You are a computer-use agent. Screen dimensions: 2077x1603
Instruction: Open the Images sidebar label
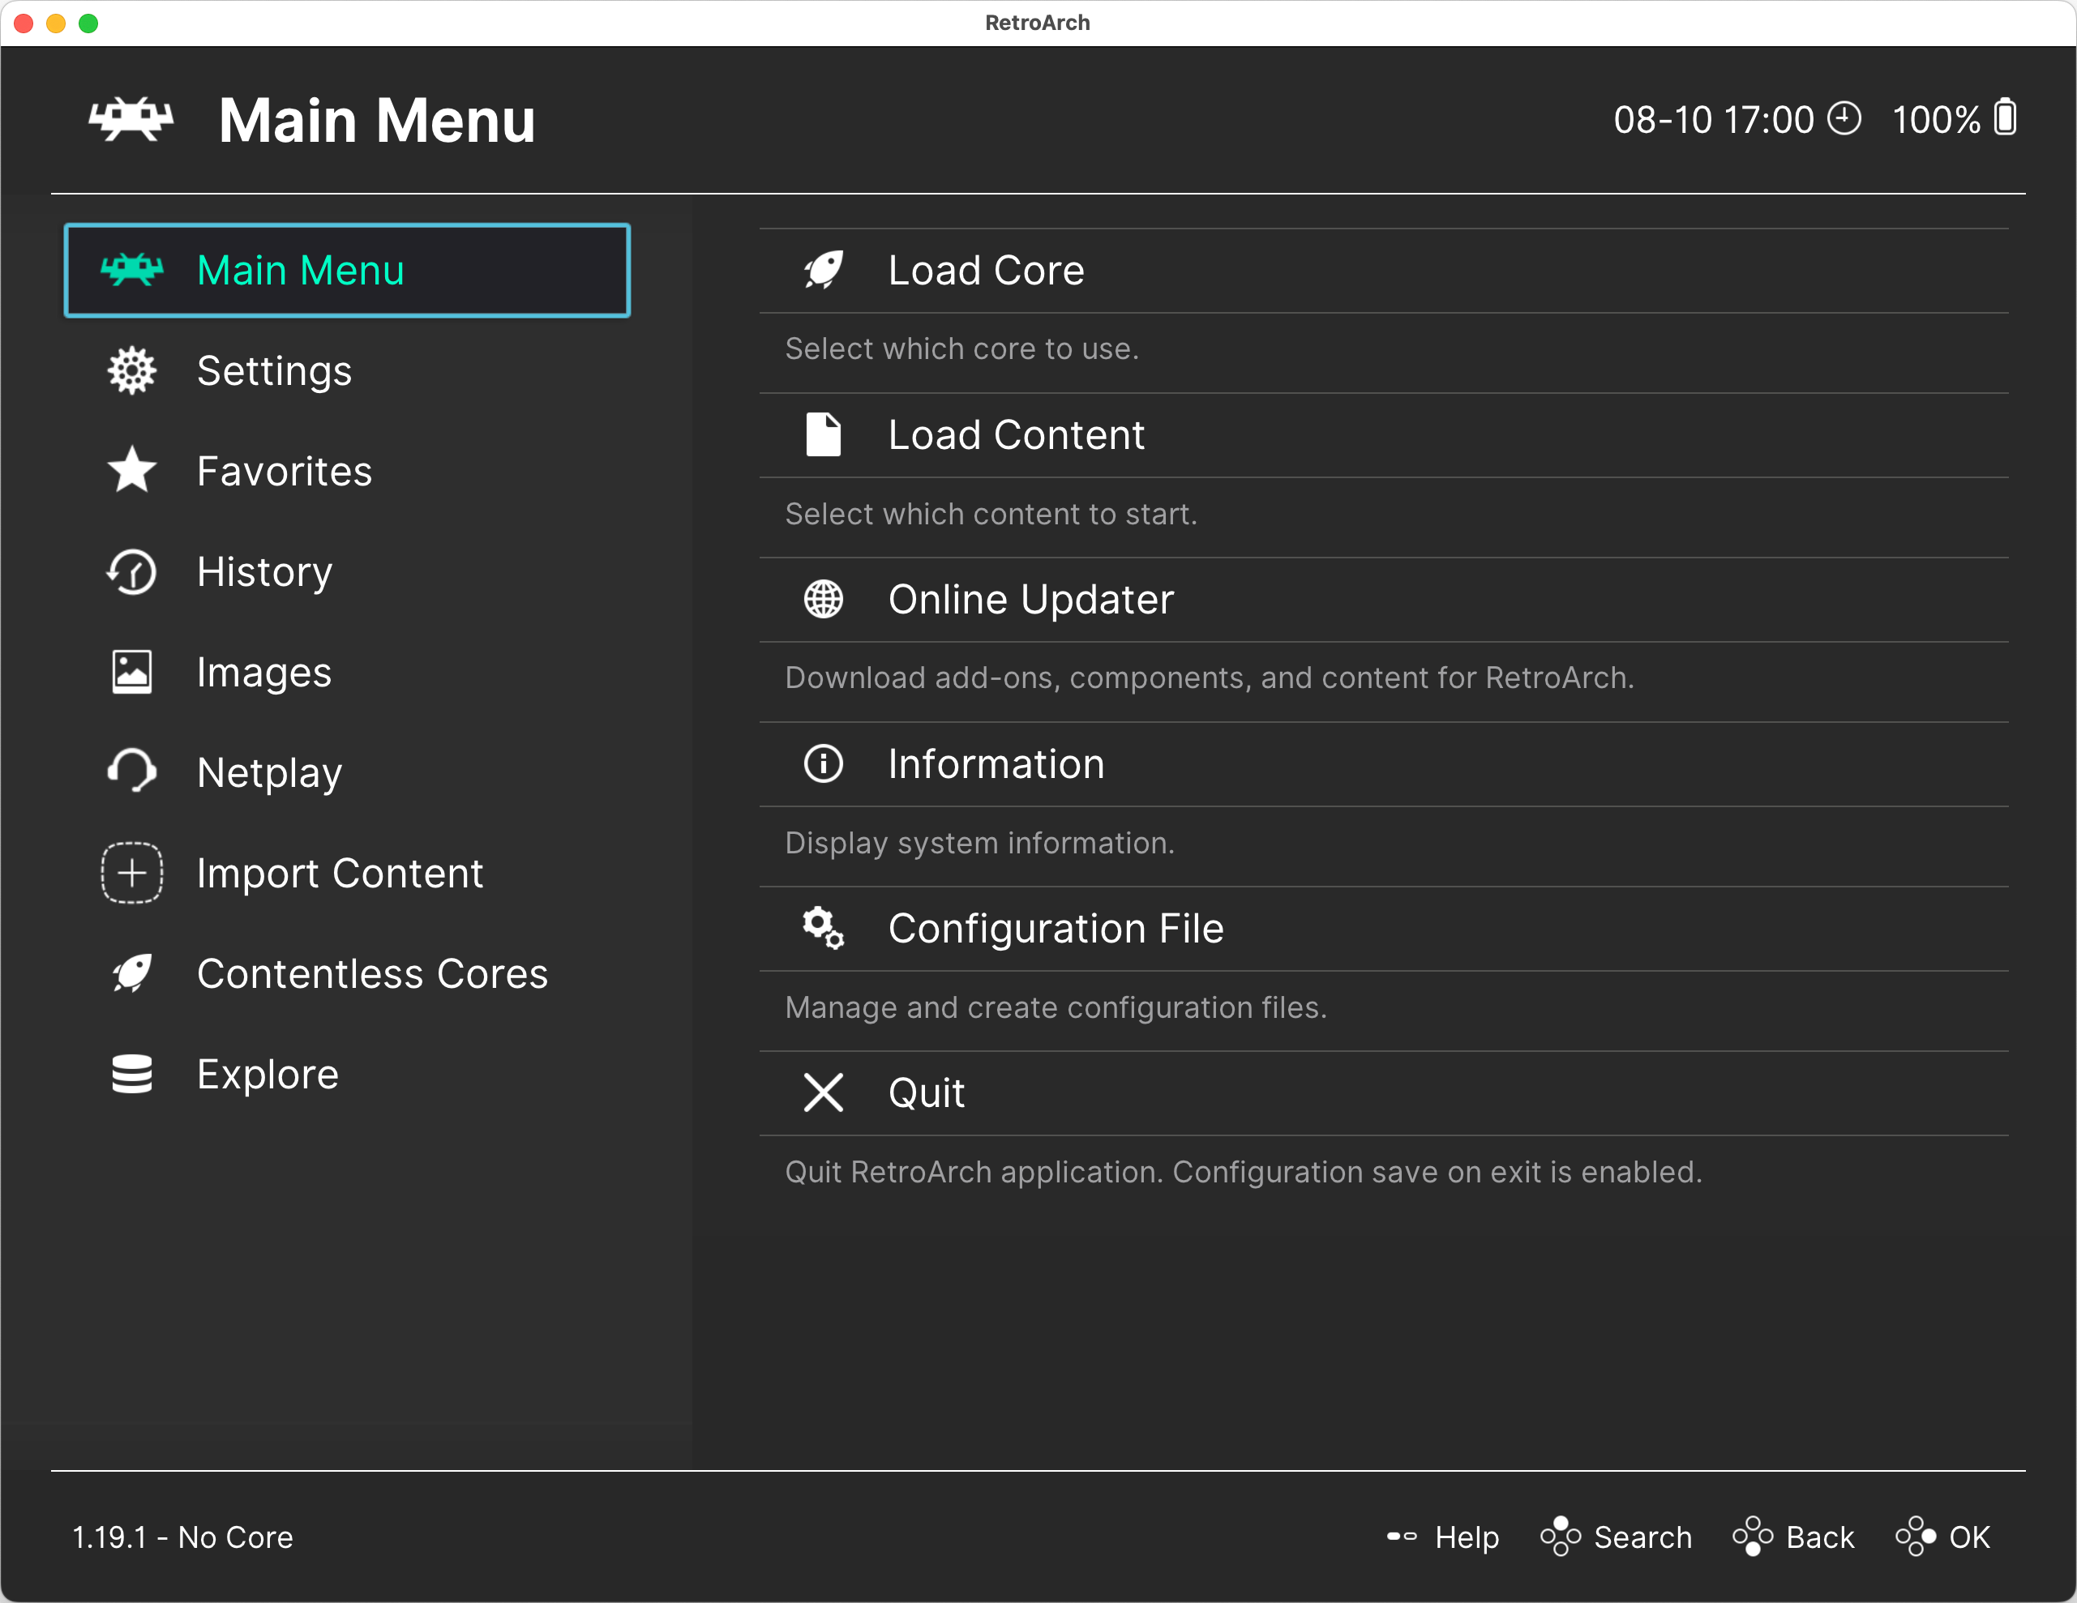coord(264,673)
